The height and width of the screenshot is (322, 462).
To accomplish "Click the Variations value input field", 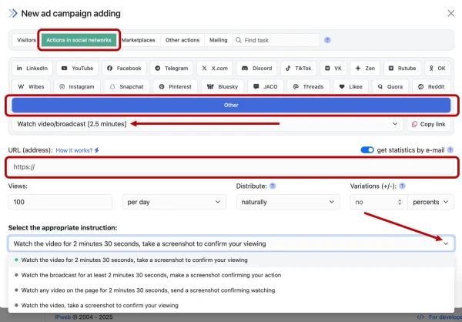I will (x=379, y=202).
